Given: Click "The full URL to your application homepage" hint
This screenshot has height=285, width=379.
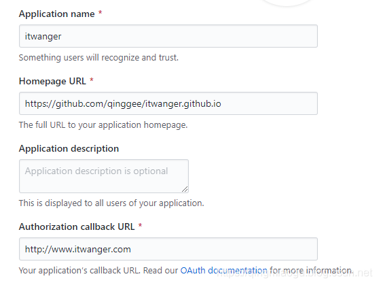Looking at the screenshot, I should 103,125.
